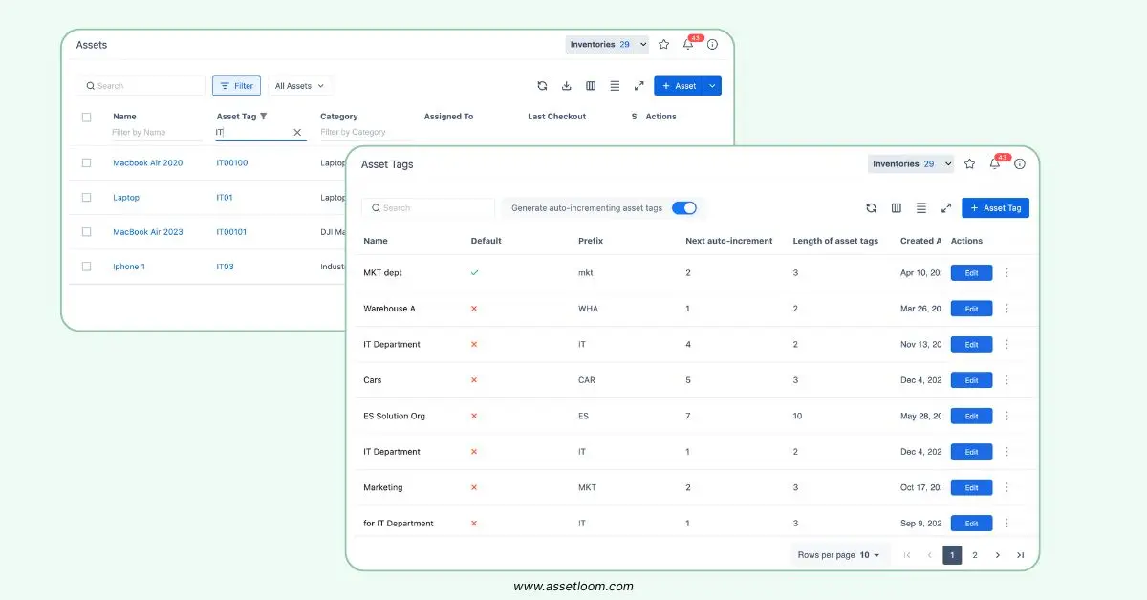This screenshot has width=1147, height=600.
Task: Click the Assigned To column header
Action: click(x=448, y=117)
